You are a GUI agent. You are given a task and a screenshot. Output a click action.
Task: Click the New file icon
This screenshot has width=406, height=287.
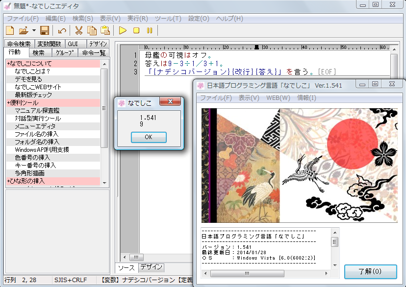(9, 30)
